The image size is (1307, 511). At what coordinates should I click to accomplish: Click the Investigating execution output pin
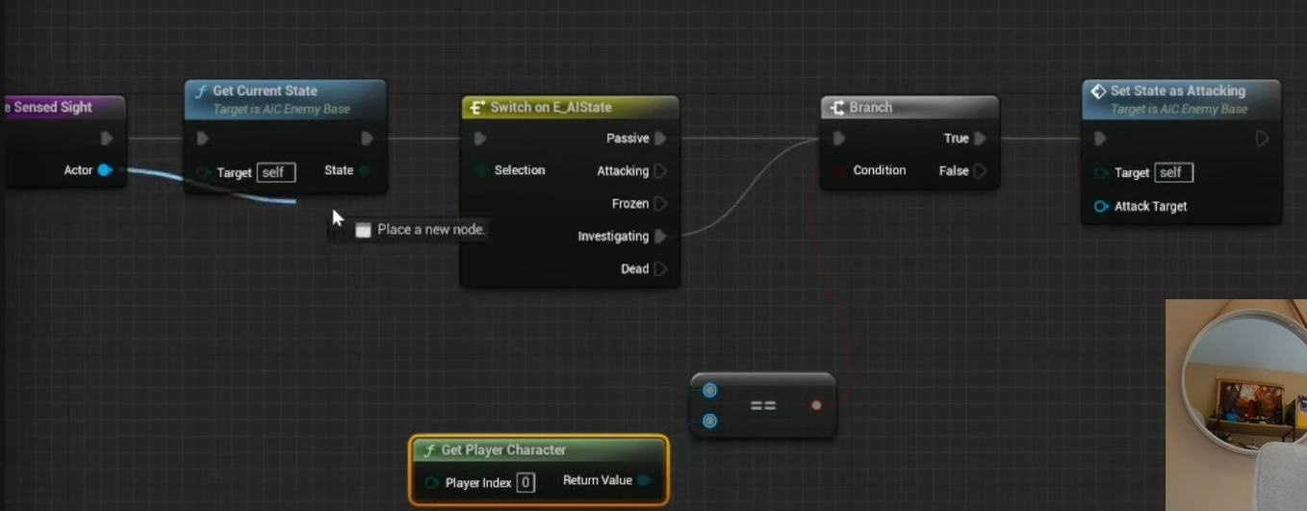pyautogui.click(x=660, y=237)
